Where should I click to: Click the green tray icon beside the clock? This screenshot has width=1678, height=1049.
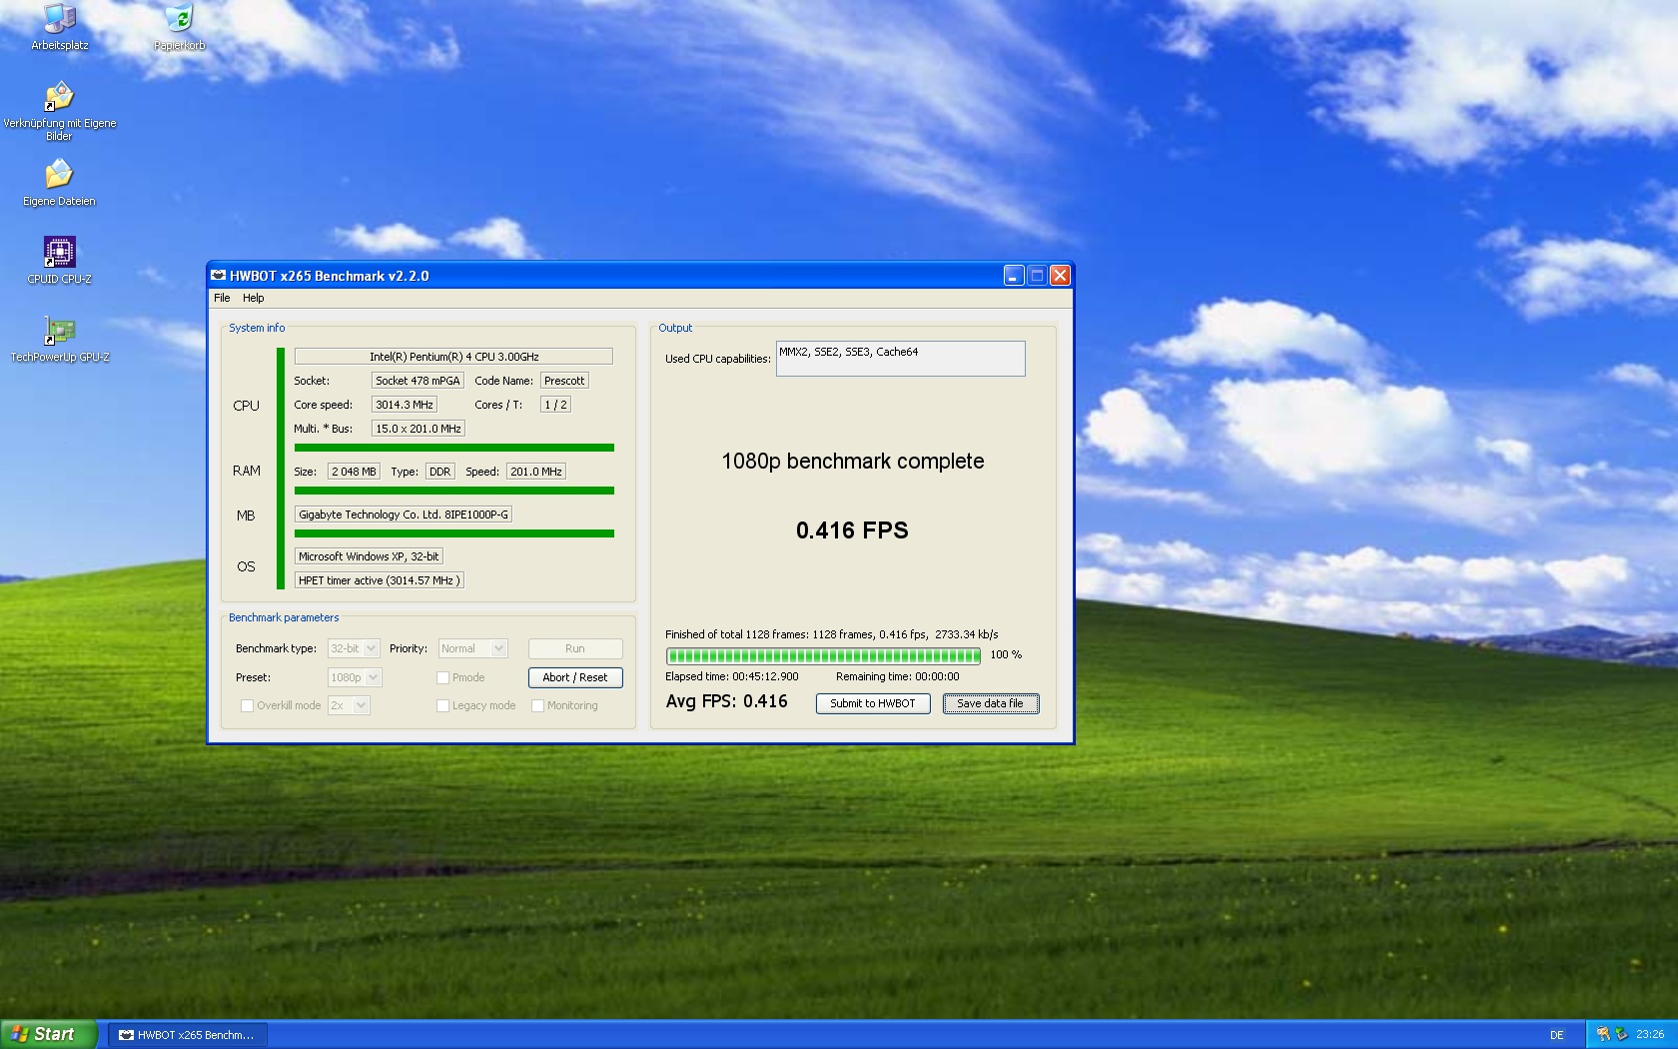(1621, 1034)
